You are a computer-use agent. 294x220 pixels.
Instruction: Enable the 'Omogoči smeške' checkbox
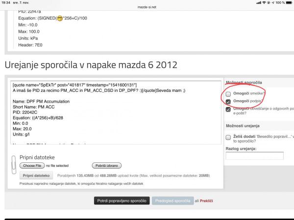[x=228, y=94]
